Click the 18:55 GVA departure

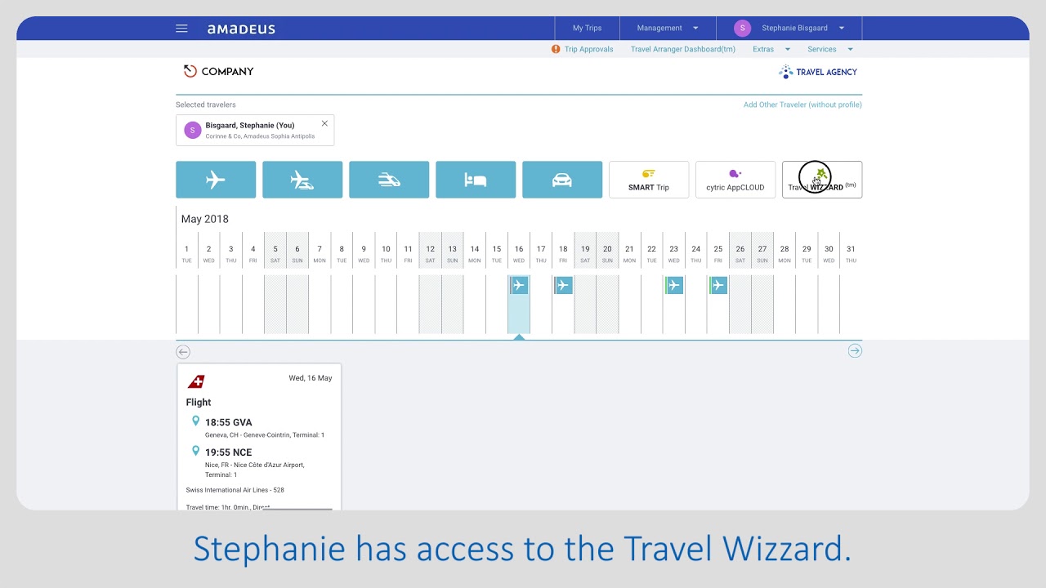229,422
